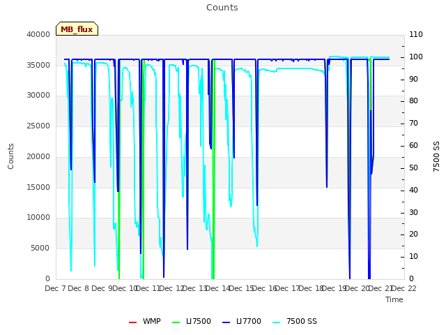Click the red WMP legend swatch
Screen dimensions: 446x335
pyautogui.click(x=132, y=322)
